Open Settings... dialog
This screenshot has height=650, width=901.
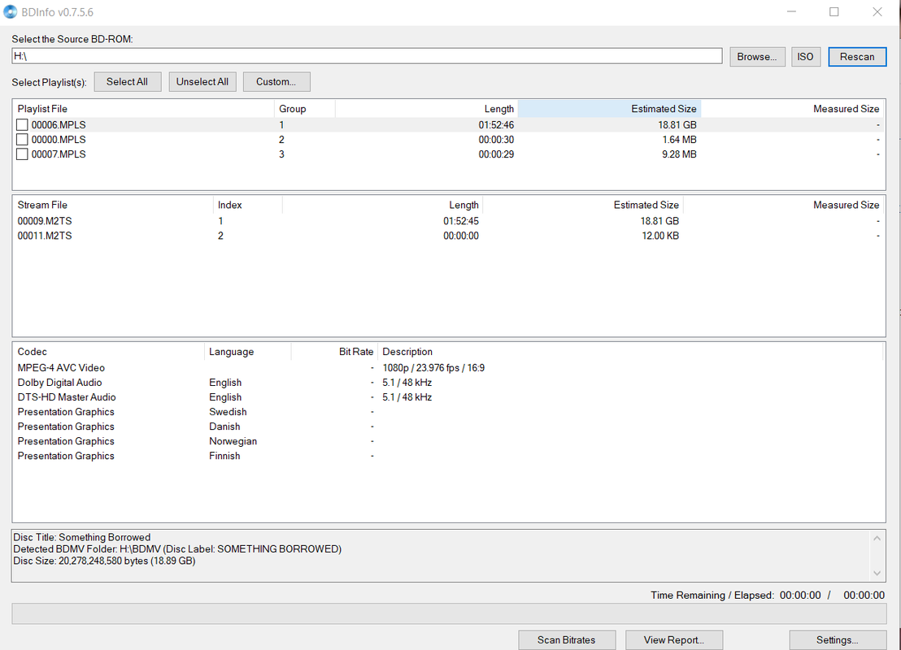pos(838,639)
